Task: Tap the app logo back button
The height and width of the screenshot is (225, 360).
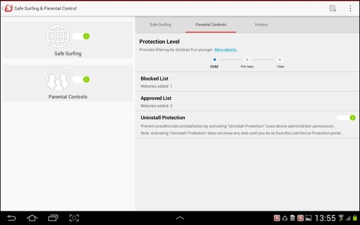Action: tap(7, 8)
